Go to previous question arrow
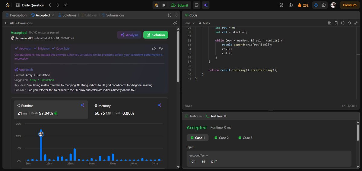This screenshot has height=171, width=362. tap(50, 5)
